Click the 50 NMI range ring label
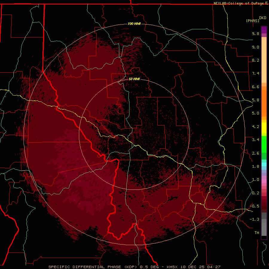 point(134,79)
